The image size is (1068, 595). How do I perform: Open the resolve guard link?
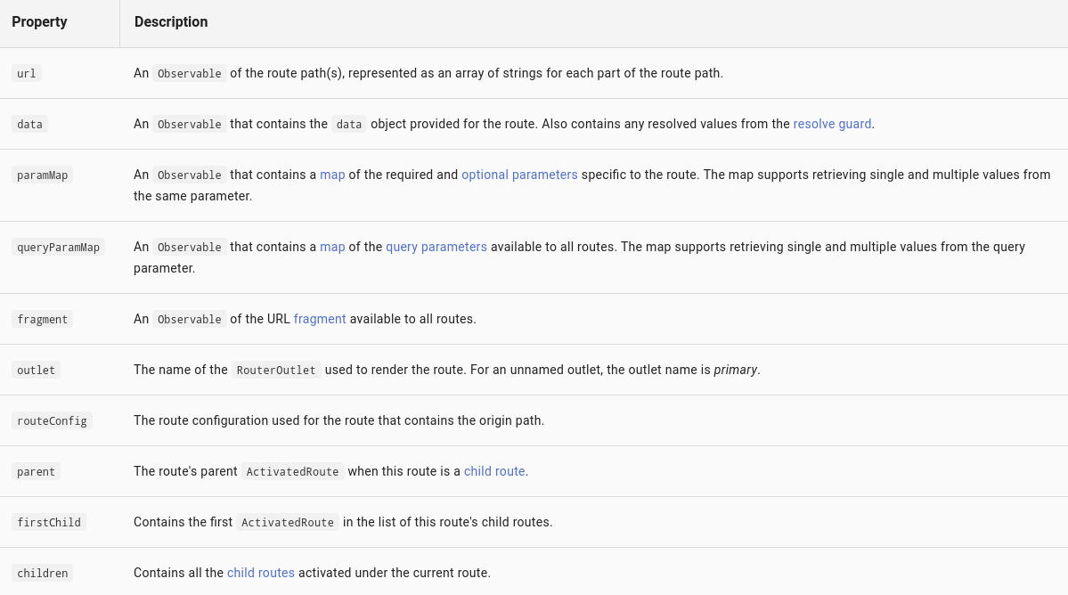pos(832,124)
